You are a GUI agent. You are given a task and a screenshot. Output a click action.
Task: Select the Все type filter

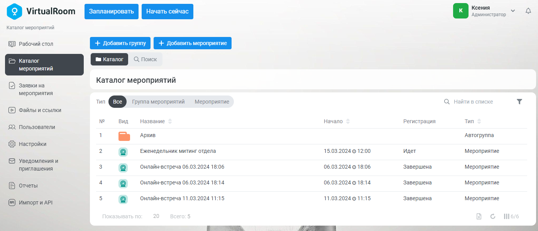[x=118, y=102]
